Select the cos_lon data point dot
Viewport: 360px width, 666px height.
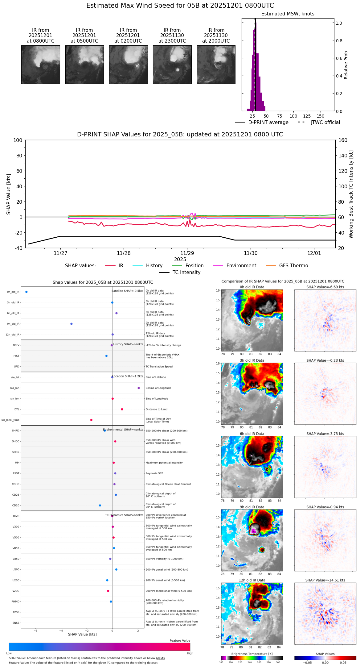139,388
